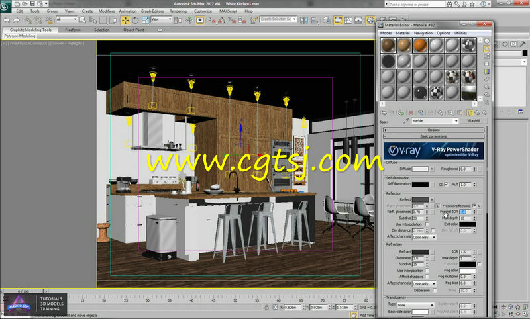Click the Material Editor teapot toolbar icon
This screenshot has height=319, width=530.
[x=371, y=21]
